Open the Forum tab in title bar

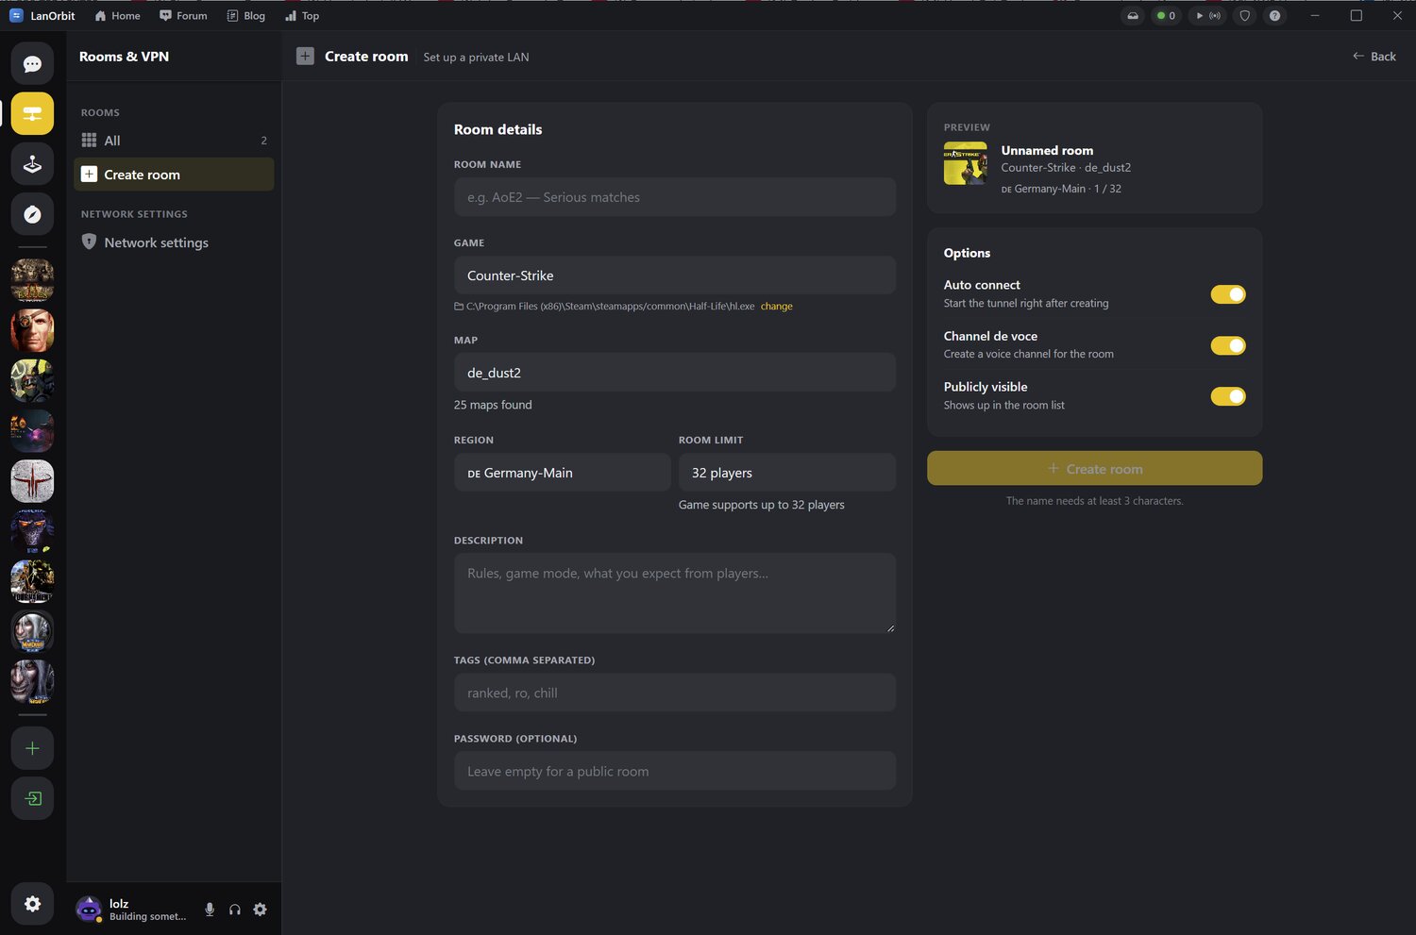[183, 15]
